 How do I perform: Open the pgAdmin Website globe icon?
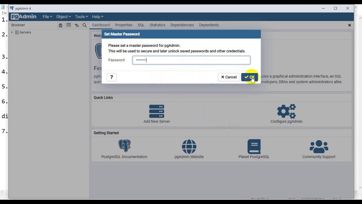[189, 146]
